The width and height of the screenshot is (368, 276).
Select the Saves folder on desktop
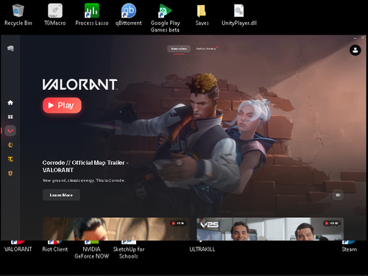202,15
